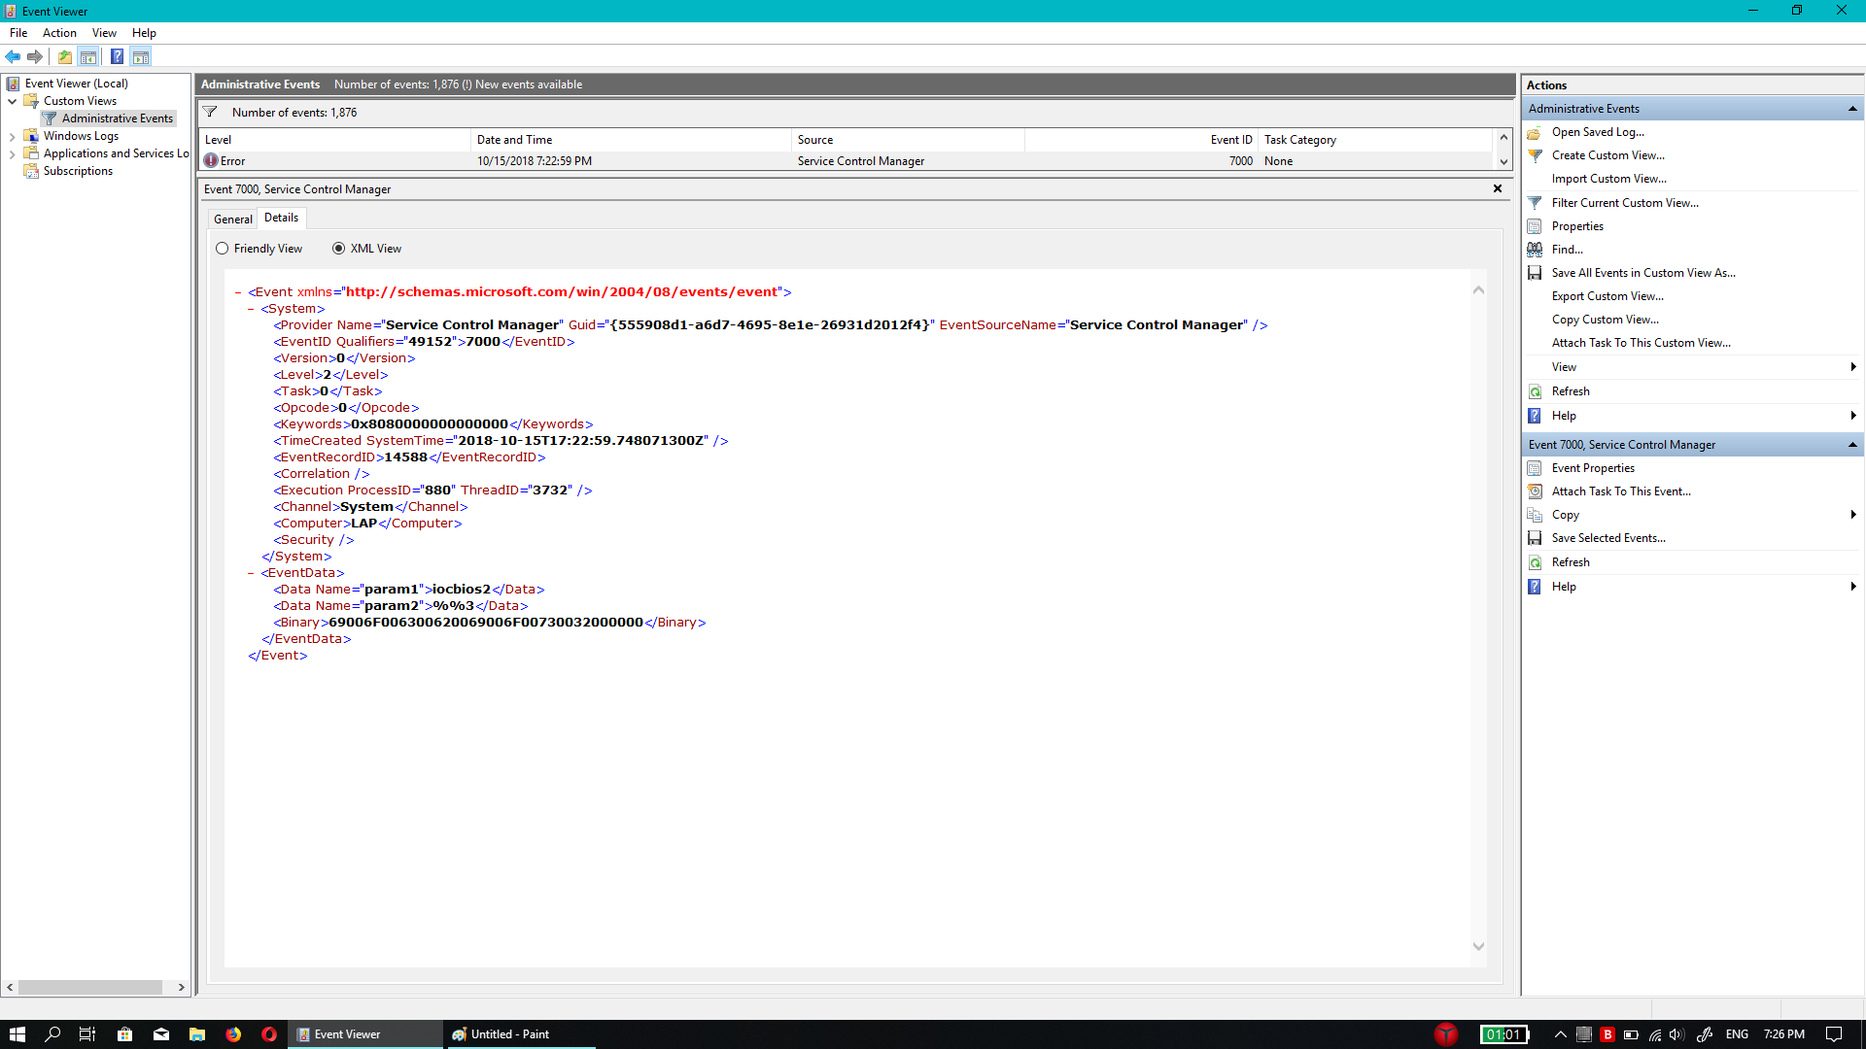Click the Back arrow toolbar icon
The image size is (1866, 1049).
tap(13, 56)
